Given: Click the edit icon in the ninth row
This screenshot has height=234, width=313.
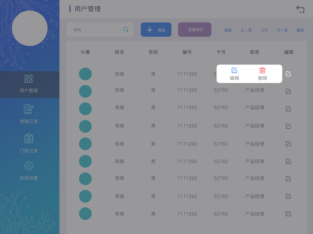Looking at the screenshot, I should 288,214.
